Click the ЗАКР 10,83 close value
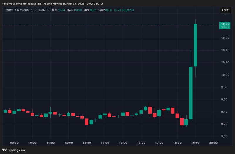This screenshot has width=235, height=154. (105, 10)
